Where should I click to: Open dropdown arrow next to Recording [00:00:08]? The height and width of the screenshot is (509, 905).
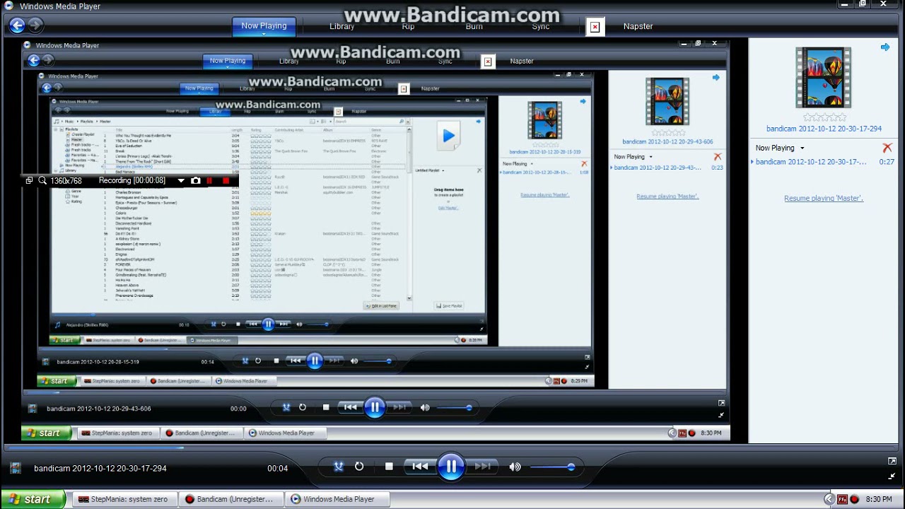[181, 181]
